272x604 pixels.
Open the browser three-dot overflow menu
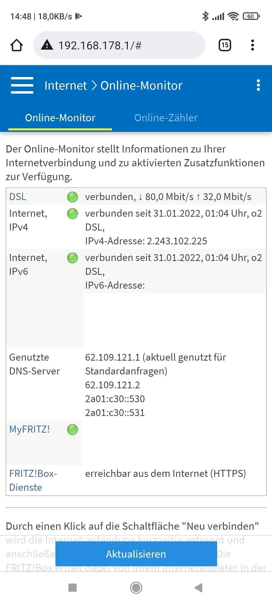(252, 45)
